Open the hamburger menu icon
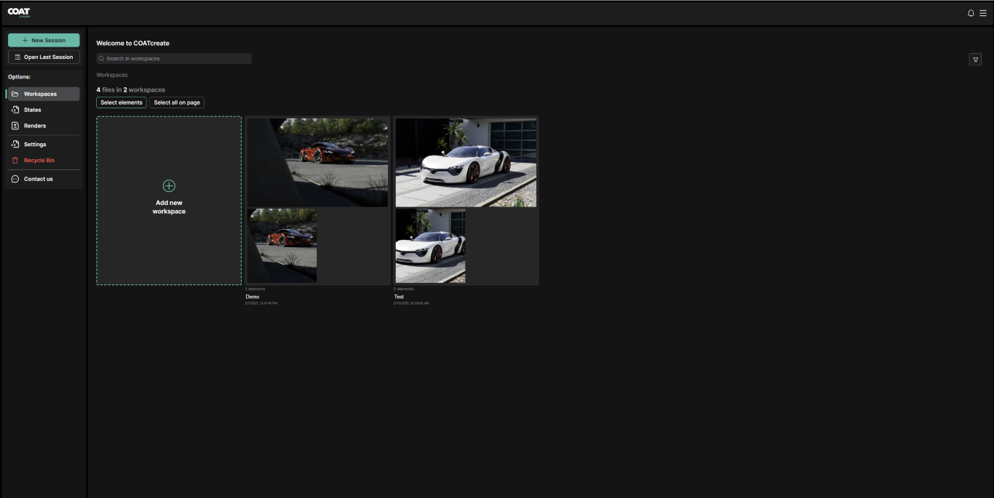Image resolution: width=994 pixels, height=498 pixels. (x=983, y=13)
